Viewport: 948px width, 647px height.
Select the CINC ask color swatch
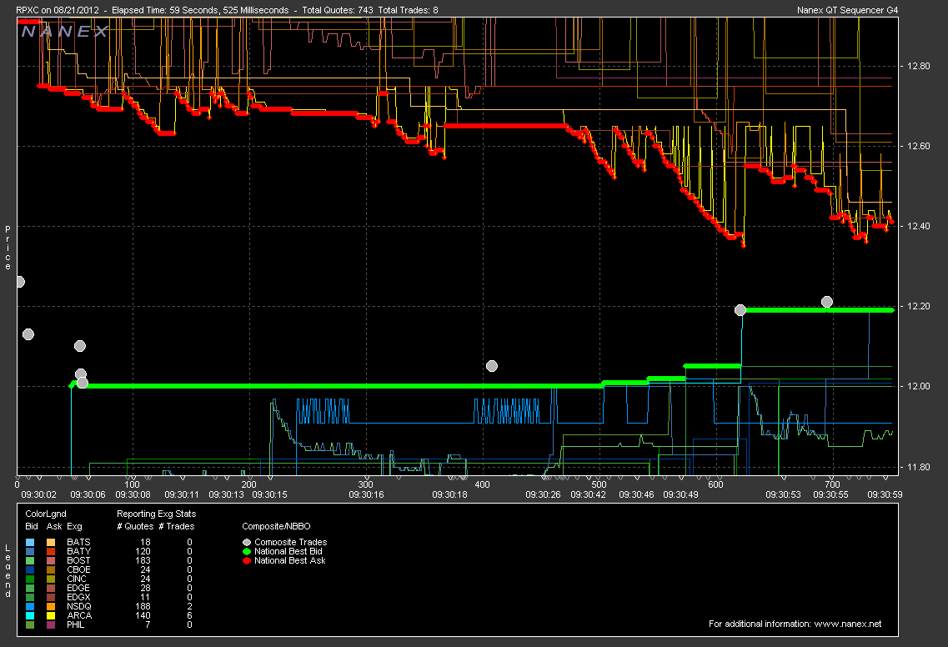[x=51, y=579]
